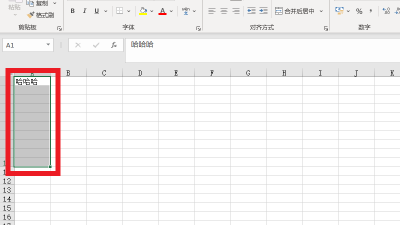Image resolution: width=400 pixels, height=225 pixels.
Task: Click the accounting number format icon
Action: (339, 11)
